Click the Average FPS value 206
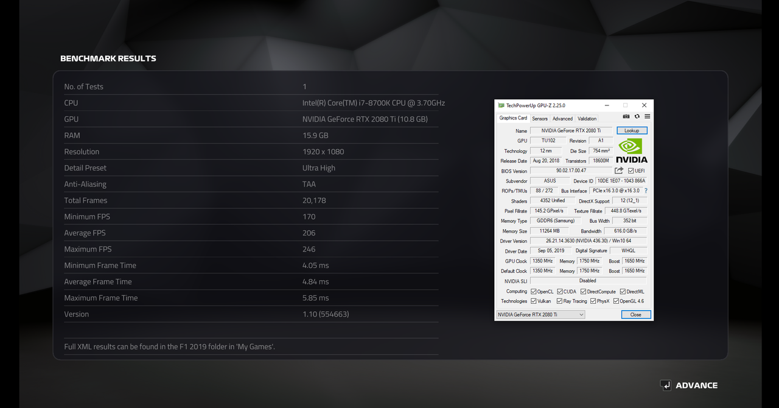Image resolution: width=779 pixels, height=408 pixels. (309, 233)
